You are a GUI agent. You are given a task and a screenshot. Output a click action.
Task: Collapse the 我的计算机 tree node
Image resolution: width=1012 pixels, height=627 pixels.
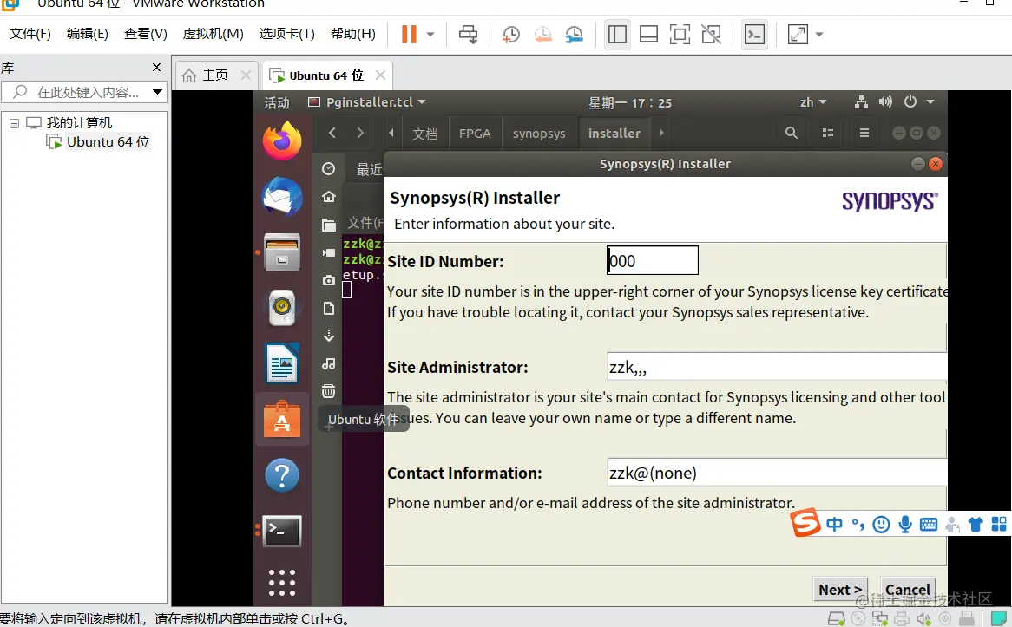(14, 123)
